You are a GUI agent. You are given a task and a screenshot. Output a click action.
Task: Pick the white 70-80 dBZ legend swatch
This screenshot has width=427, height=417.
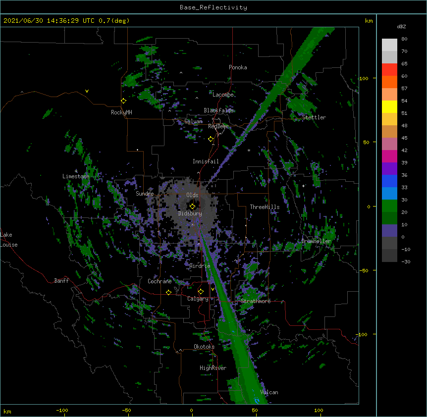pyautogui.click(x=389, y=45)
